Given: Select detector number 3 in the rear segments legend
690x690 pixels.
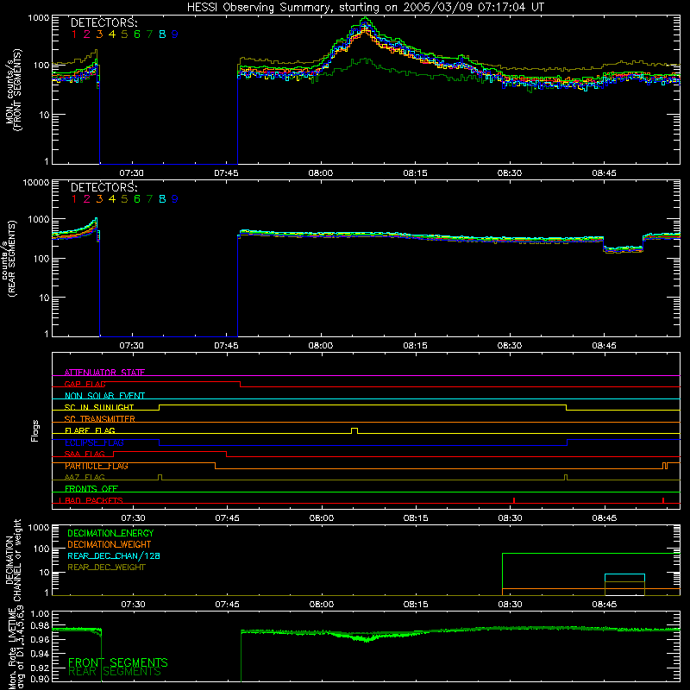Looking at the screenshot, I should pos(99,199).
